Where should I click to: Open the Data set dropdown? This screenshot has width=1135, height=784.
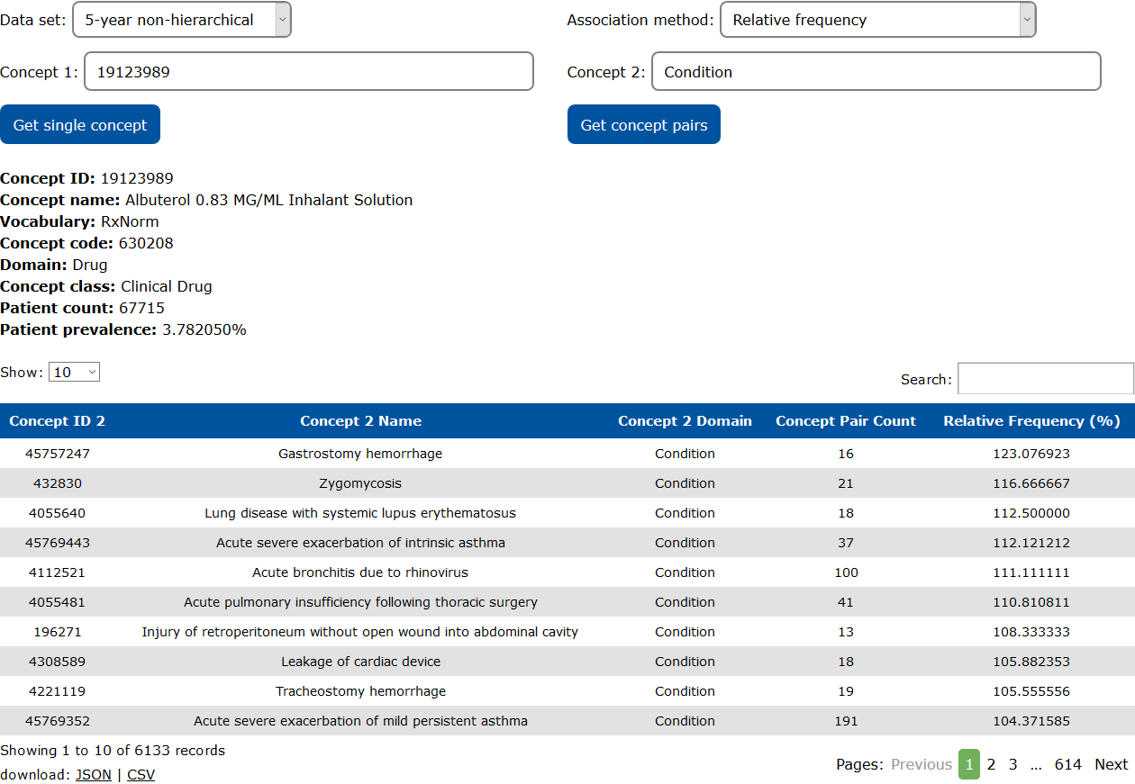pyautogui.click(x=182, y=20)
